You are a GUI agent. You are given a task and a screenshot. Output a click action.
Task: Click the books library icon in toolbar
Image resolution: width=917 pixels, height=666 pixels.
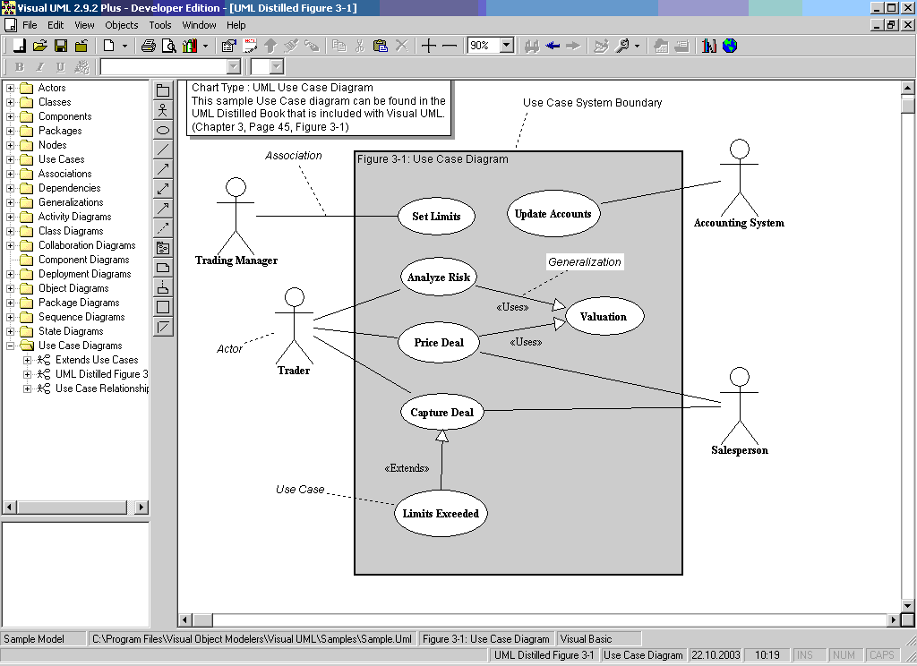190,46
